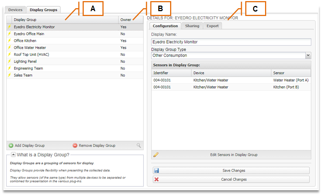Click lightning icon beside Sales Team
The height and width of the screenshot is (195, 323).
coord(9,75)
